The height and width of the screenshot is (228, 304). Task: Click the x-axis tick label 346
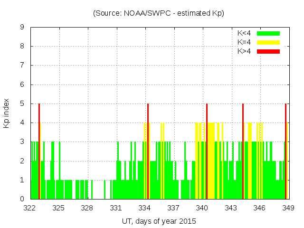[259, 208]
